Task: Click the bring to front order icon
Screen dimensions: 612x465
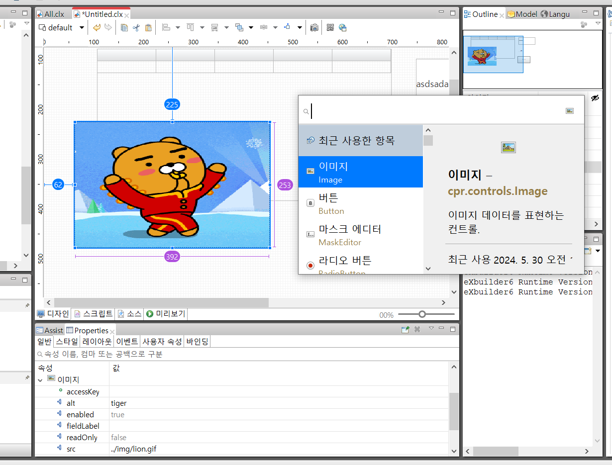Action: click(239, 27)
